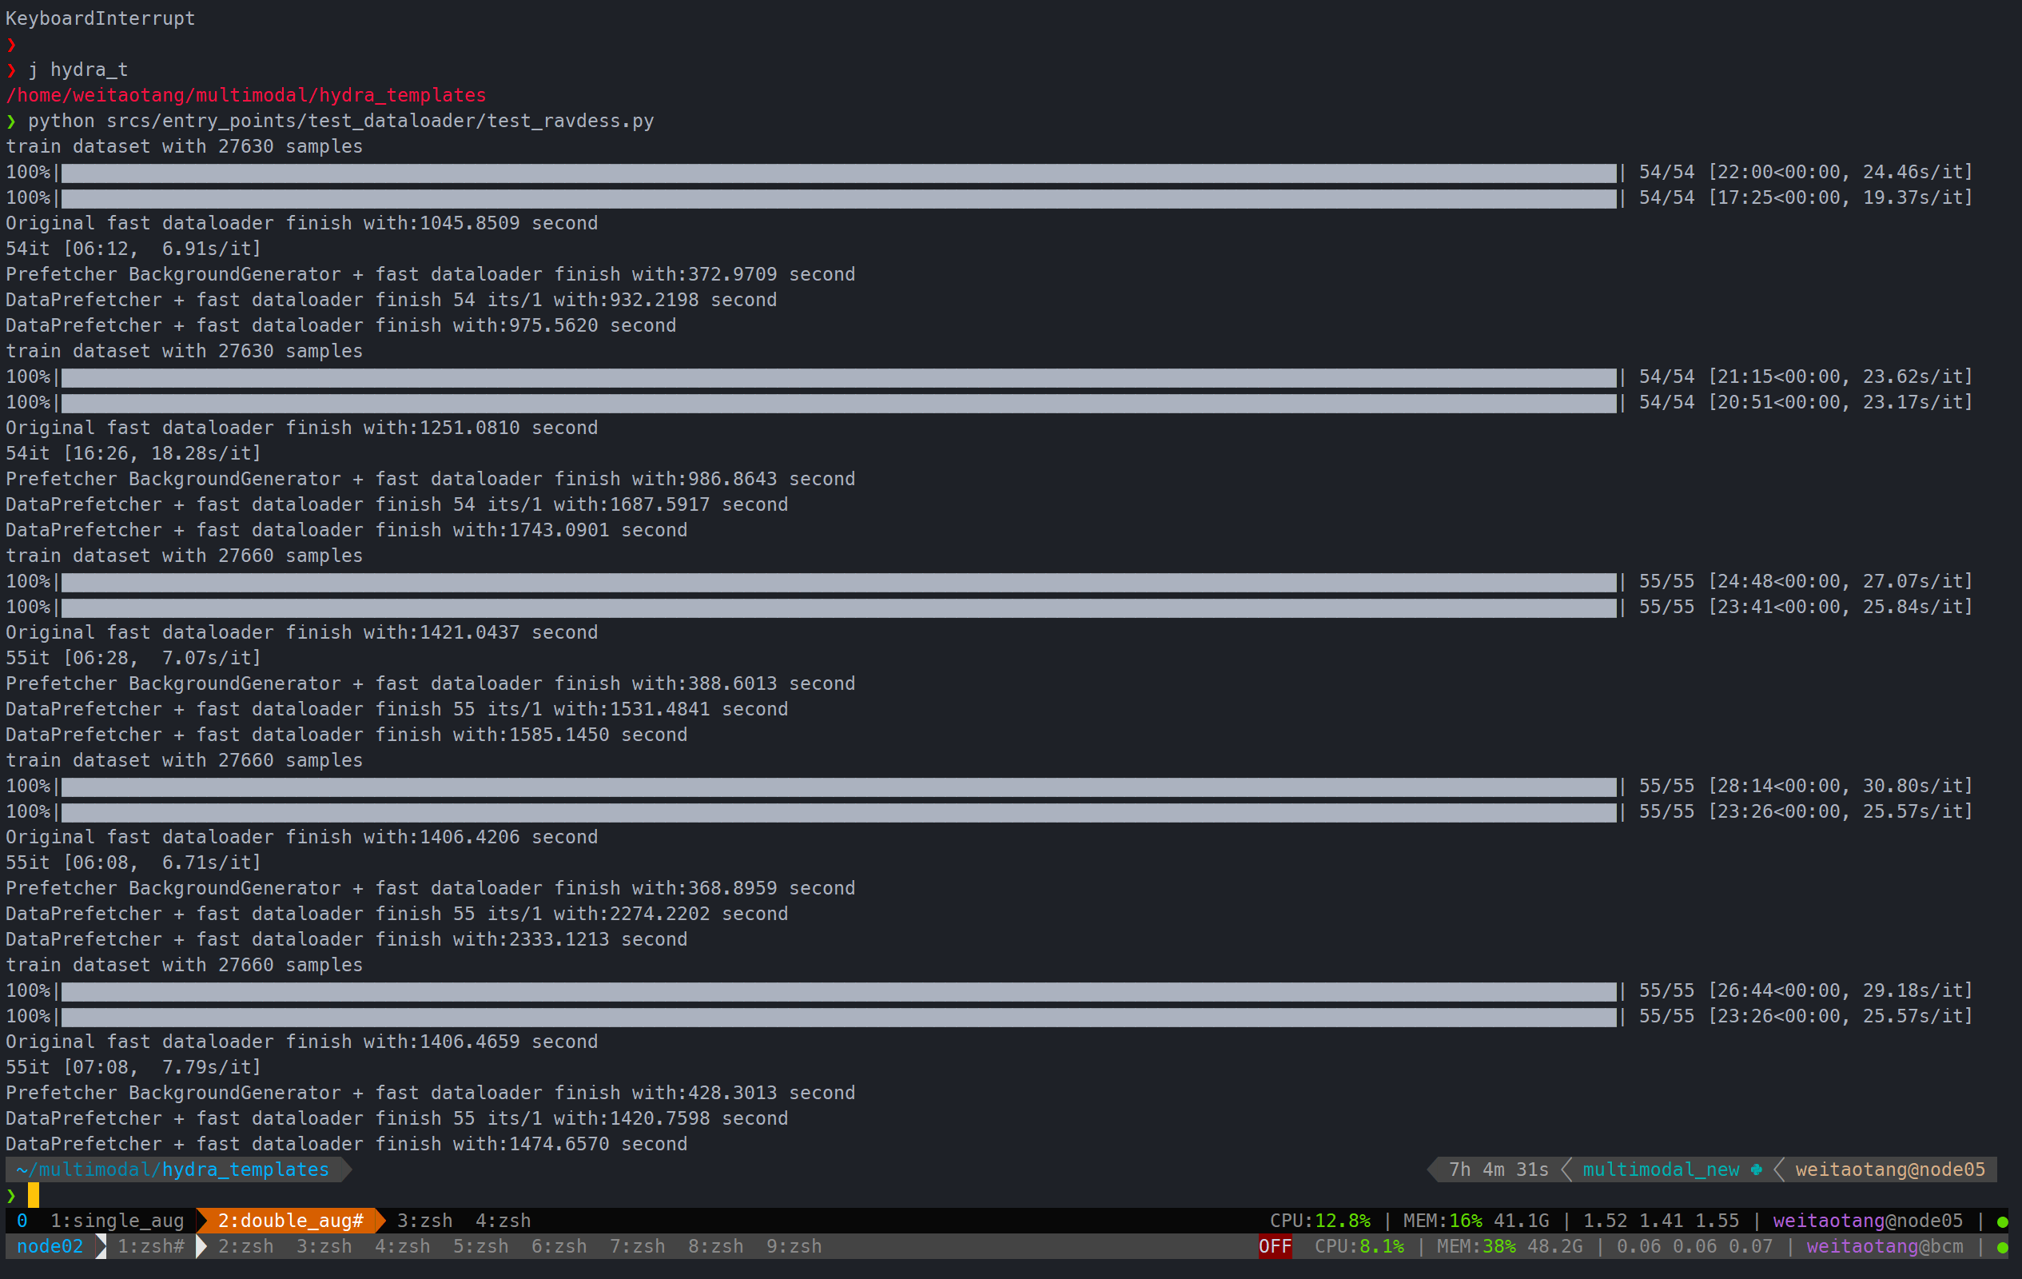Click line with 1687.5917 second result
2022x1279 pixels.
coord(397,504)
